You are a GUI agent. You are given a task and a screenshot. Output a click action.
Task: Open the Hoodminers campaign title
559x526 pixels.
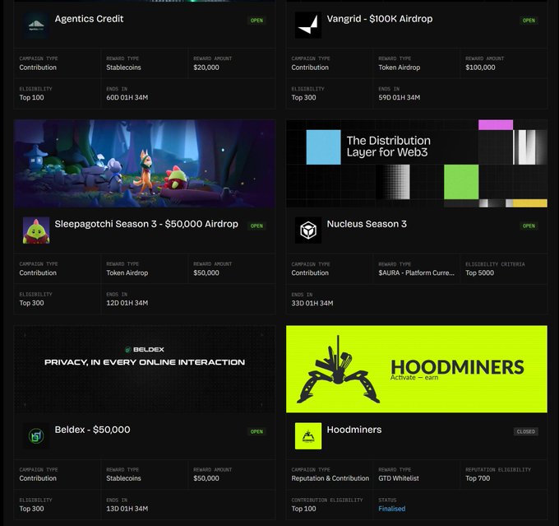[354, 430]
